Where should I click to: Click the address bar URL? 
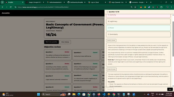click(x=43, y=7)
